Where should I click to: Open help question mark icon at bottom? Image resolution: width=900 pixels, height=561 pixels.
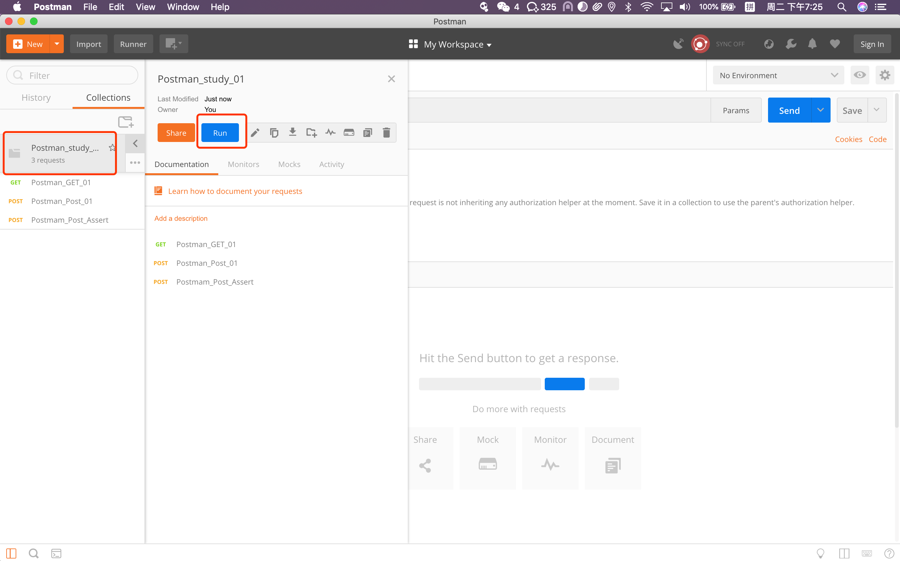point(889,553)
